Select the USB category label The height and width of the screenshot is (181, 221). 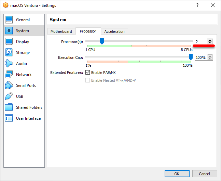tap(19, 96)
